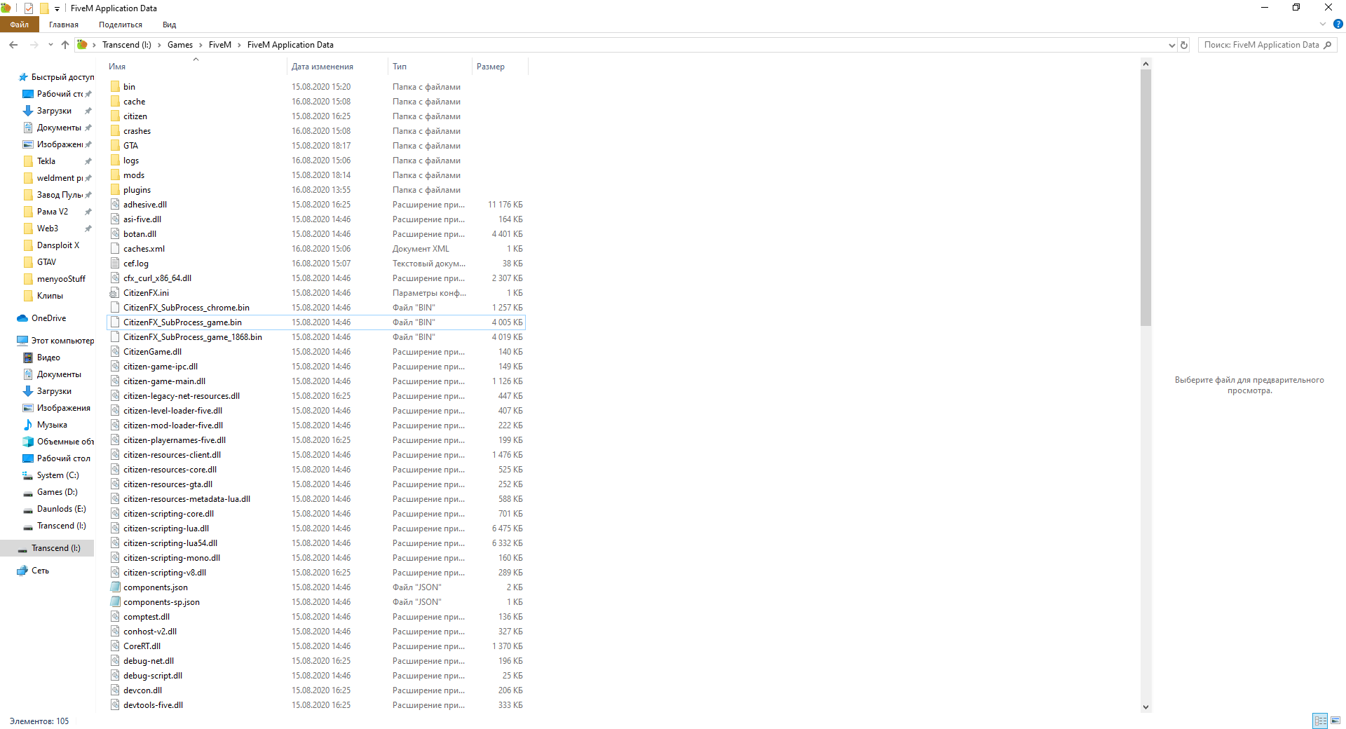This screenshot has height=729, width=1346.
Task: Open Quick Access star in sidebar
Action: pyautogui.click(x=23, y=77)
